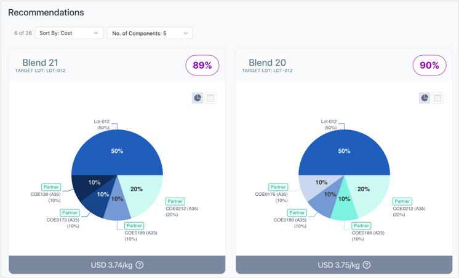The image size is (459, 278).
Task: Click the Blend 20 card title
Action: 266,63
